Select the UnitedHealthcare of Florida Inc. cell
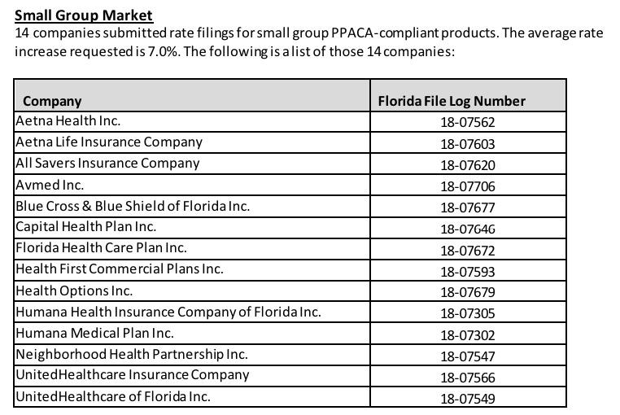Image resolution: width=620 pixels, height=415 pixels. [x=113, y=396]
